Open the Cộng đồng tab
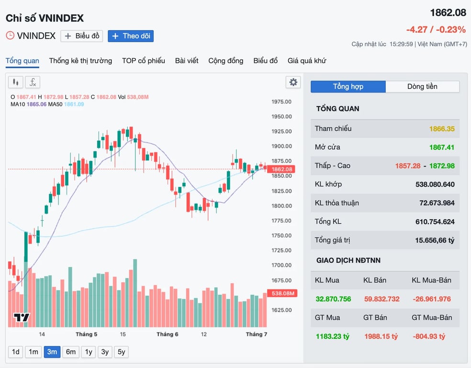Image resolution: width=471 pixels, height=368 pixels. (226, 61)
